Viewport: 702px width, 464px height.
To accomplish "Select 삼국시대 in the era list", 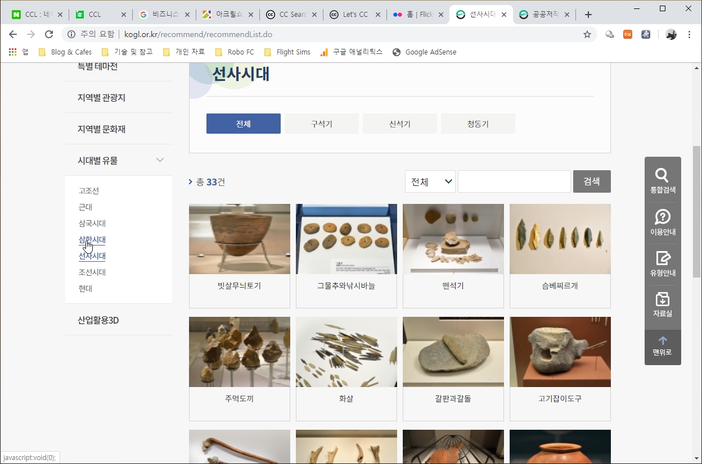I will [92, 224].
